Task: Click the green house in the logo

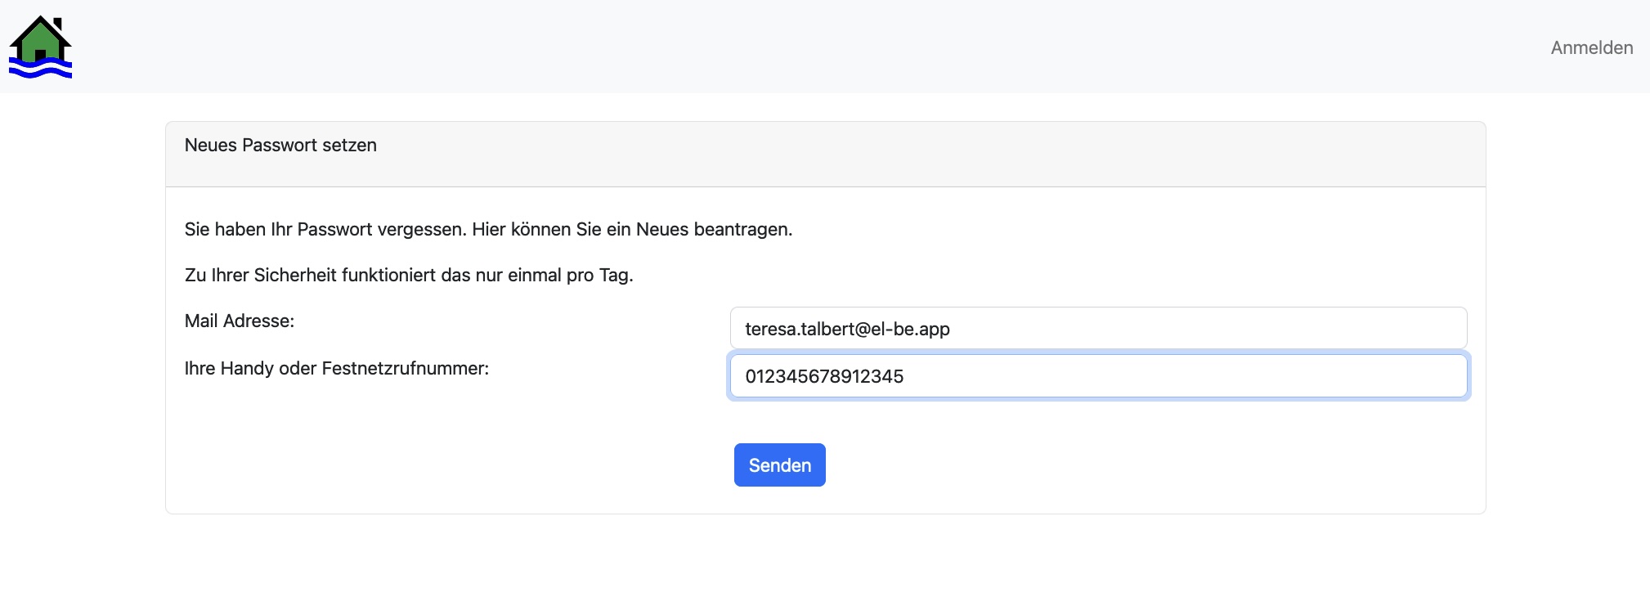Action: [40, 43]
